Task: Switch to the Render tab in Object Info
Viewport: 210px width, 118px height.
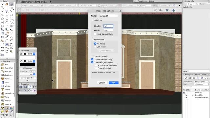Action: [x=202, y=4]
